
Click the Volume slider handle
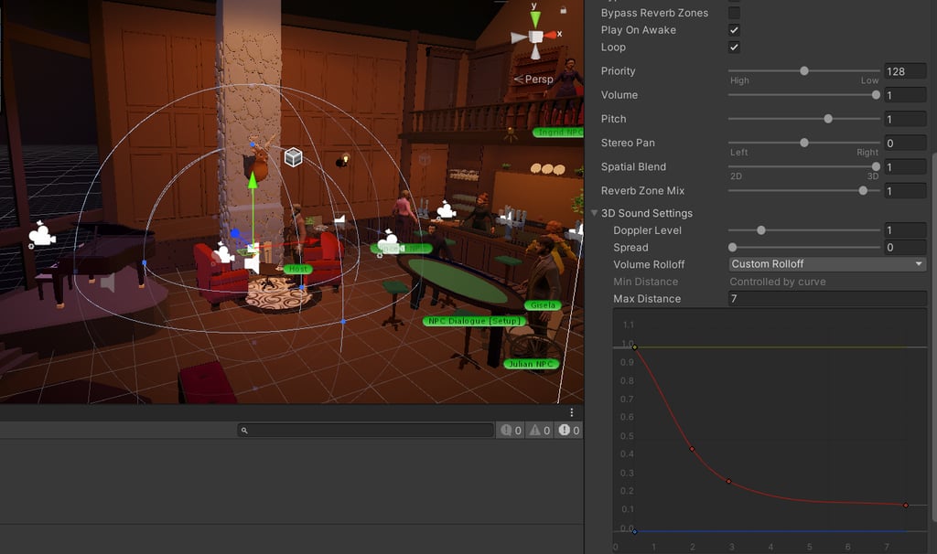(876, 95)
